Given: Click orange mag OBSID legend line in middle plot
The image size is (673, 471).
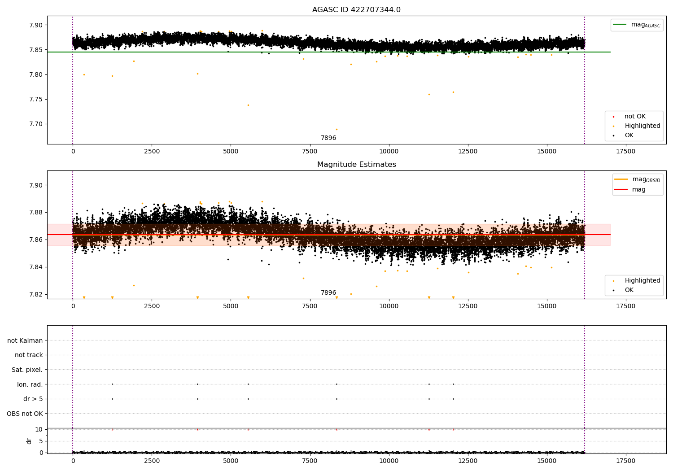Looking at the screenshot, I should (x=621, y=179).
